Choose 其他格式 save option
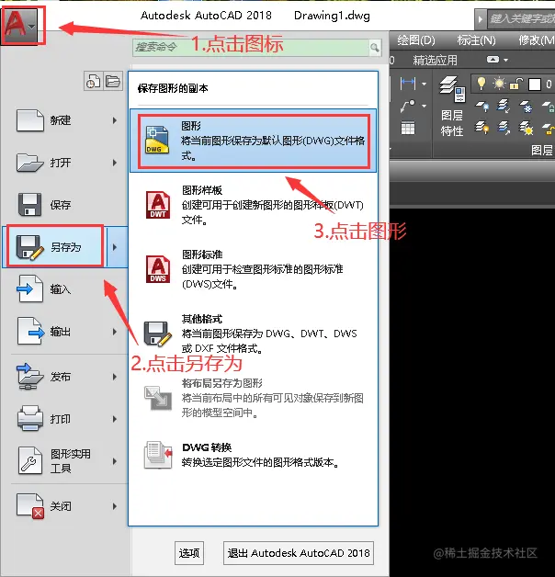The image size is (555, 577). pos(254,334)
